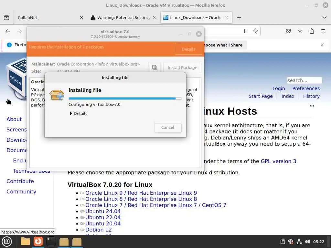Open the Login link
The width and height of the screenshot is (331, 248).
pos(279,88)
